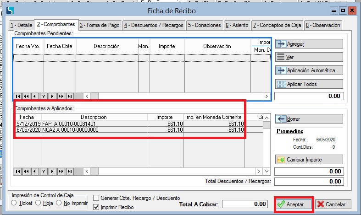Go to first record in Comprobantes Pendientes navigator
The height and width of the screenshot is (215, 361).
point(18,96)
